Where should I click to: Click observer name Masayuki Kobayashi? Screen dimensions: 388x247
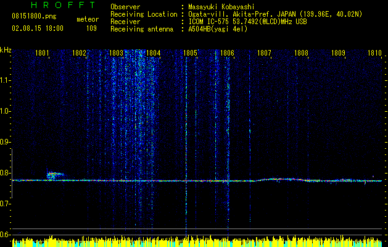tap(221, 7)
